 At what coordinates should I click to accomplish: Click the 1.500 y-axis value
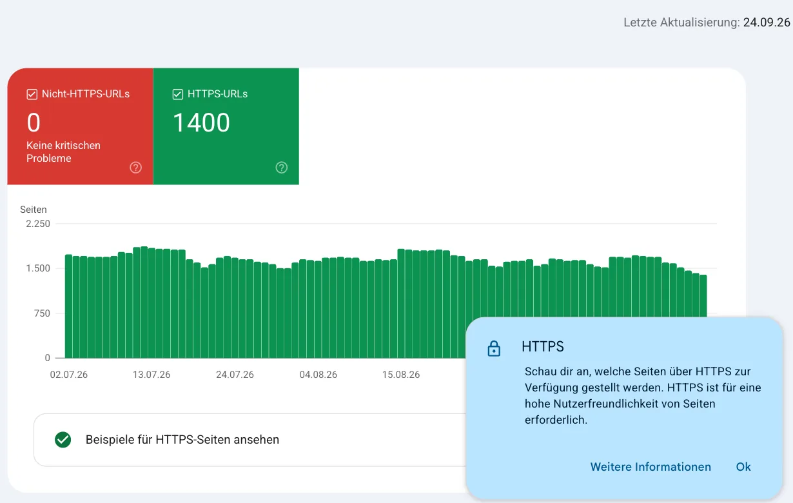click(38, 268)
